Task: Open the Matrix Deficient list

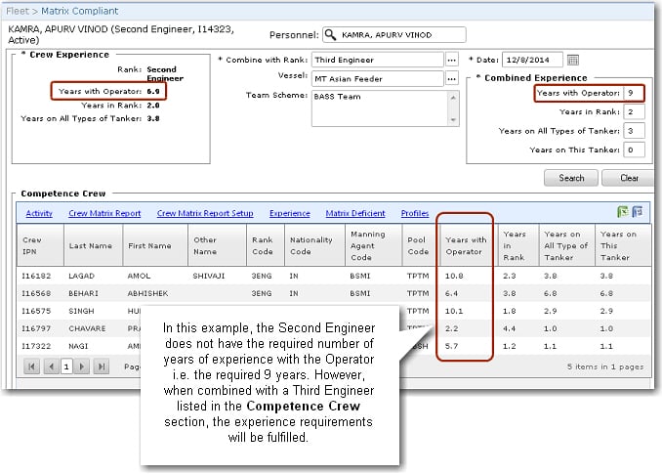Action: (x=355, y=213)
